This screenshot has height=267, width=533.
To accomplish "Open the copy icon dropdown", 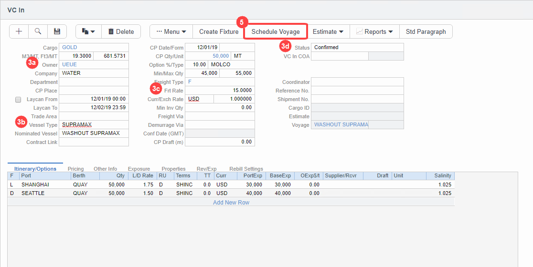I will click(88, 31).
